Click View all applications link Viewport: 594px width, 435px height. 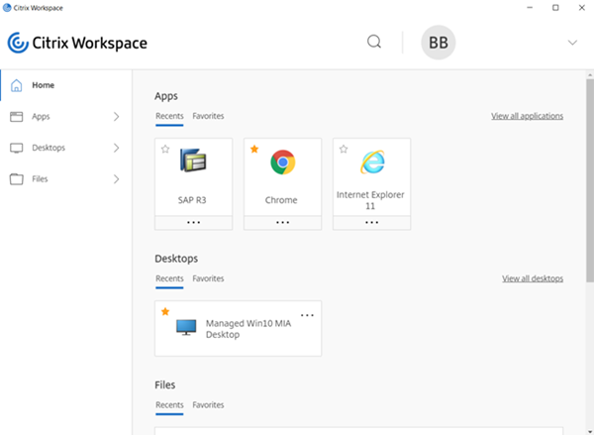tap(527, 116)
